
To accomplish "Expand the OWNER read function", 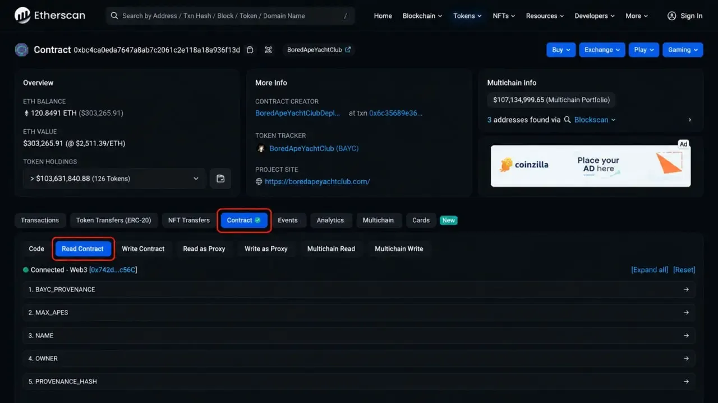I will click(359, 358).
